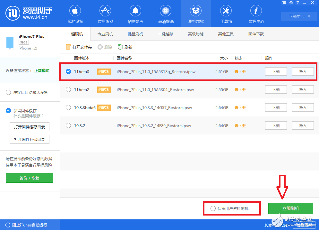Viewport: 319px width, 230px height.
Task: Select the 10.3.2 firmware radio button
Action: click(68, 125)
